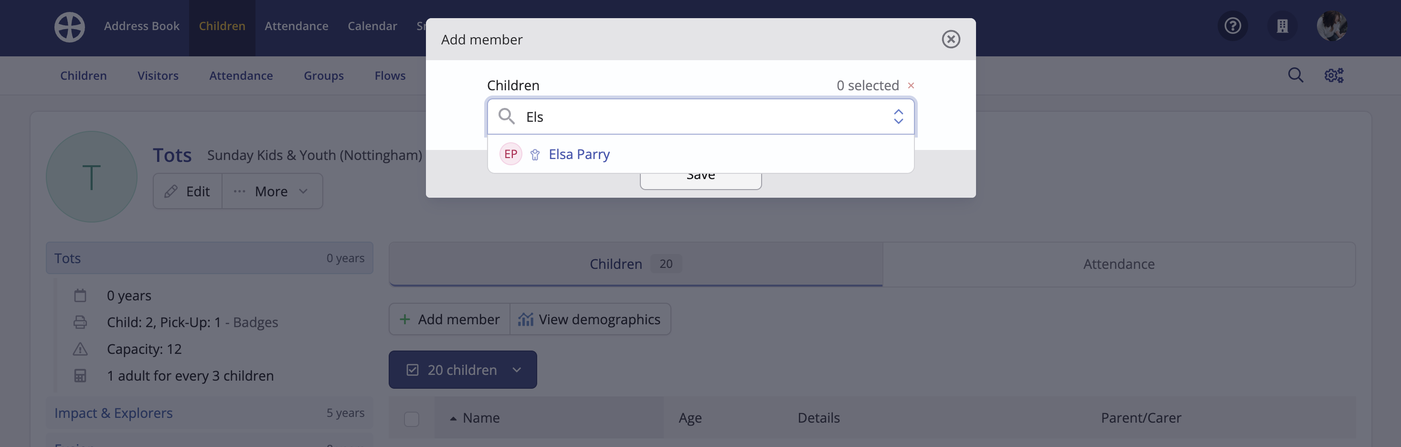
Task: Click the ChurchSuite logo icon
Action: (70, 27)
